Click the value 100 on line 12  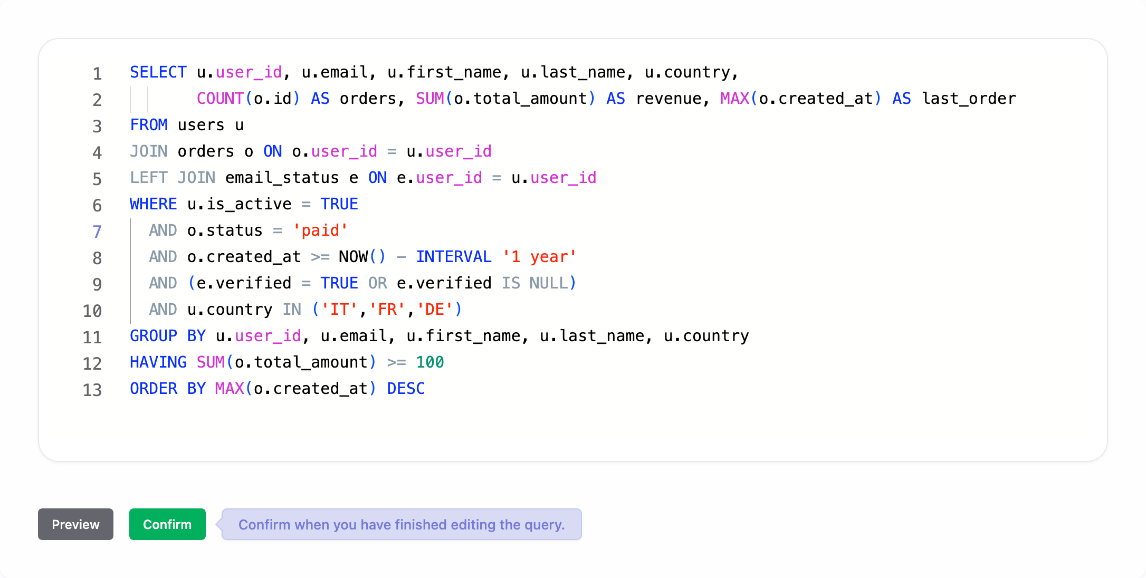[x=432, y=362]
